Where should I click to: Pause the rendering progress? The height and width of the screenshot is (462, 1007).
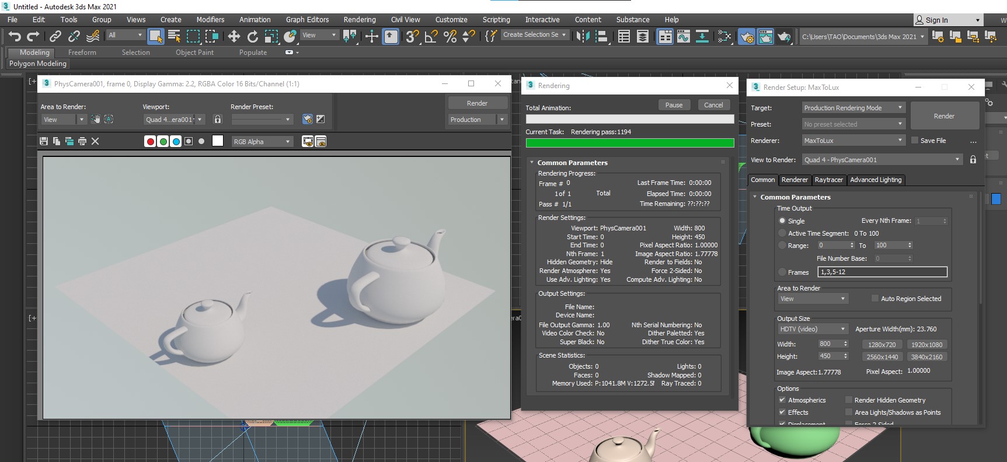click(x=674, y=105)
